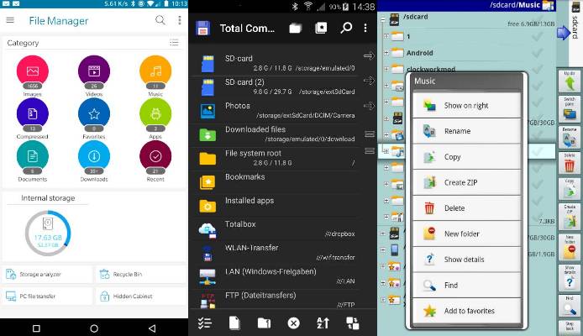The width and height of the screenshot is (583, 336).
Task: Tap arrow beside SD card (2) row
Action: point(369,81)
